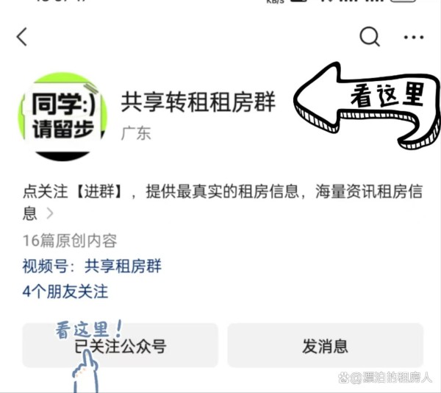441x393 pixels.
Task: Tap the @漂泊的租房人 watermark text
Action: (391, 378)
